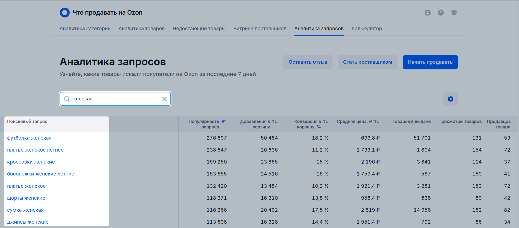Select average price 1 921,4 ₽
This screenshot has height=228, width=519.
(x=368, y=186)
